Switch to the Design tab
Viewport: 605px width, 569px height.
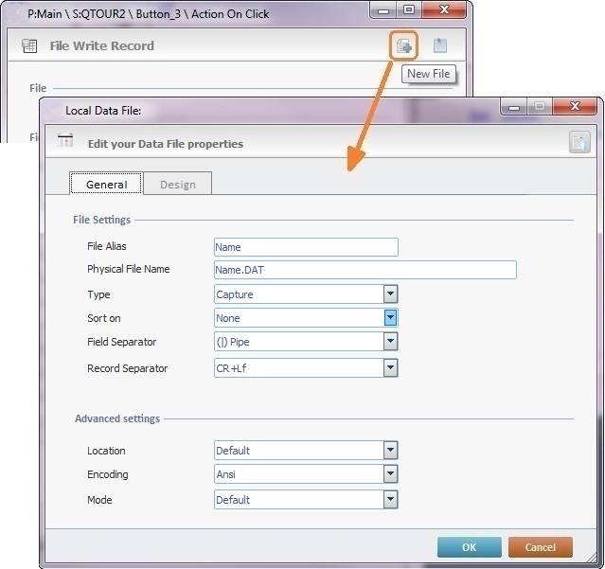177,185
